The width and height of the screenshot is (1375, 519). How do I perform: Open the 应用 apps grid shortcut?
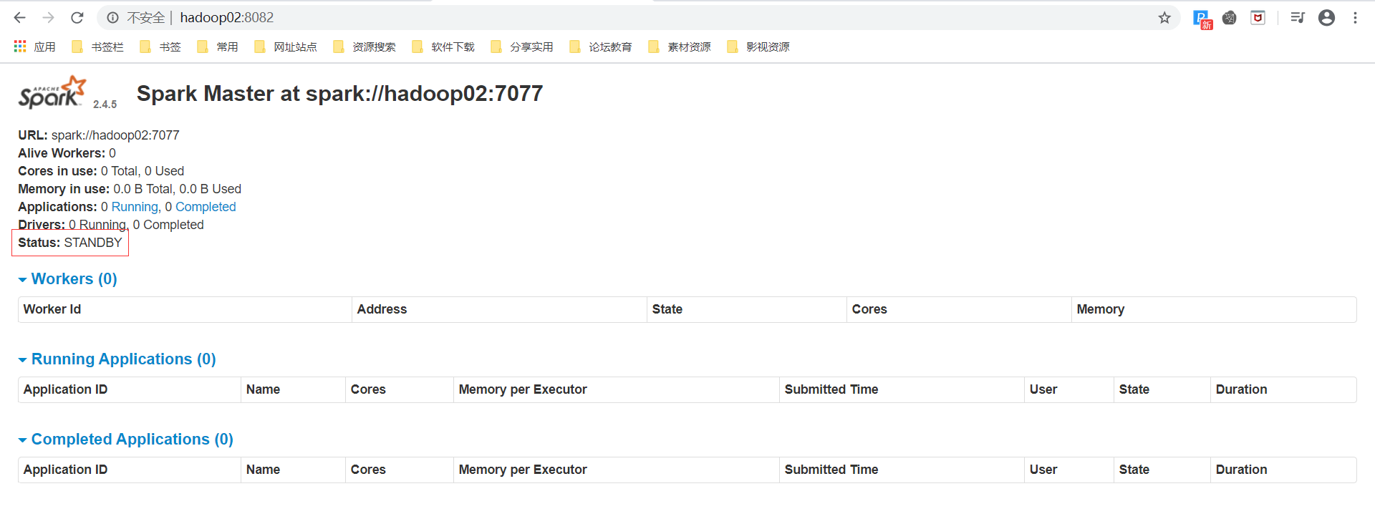(x=34, y=47)
